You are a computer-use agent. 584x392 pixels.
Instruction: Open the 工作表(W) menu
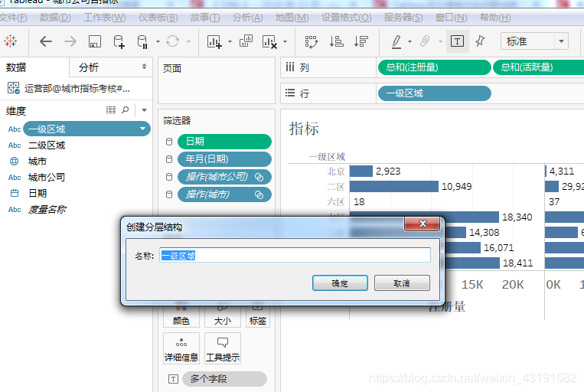(x=105, y=18)
